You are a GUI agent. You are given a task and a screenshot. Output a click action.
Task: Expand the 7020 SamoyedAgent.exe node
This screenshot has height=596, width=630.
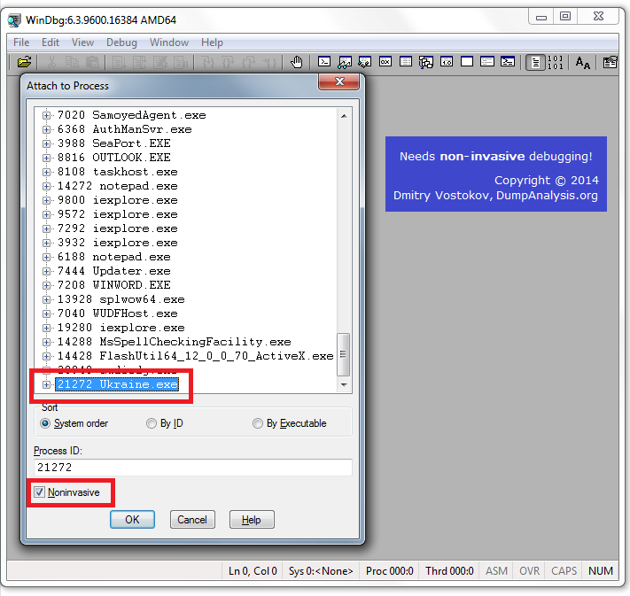[46, 115]
